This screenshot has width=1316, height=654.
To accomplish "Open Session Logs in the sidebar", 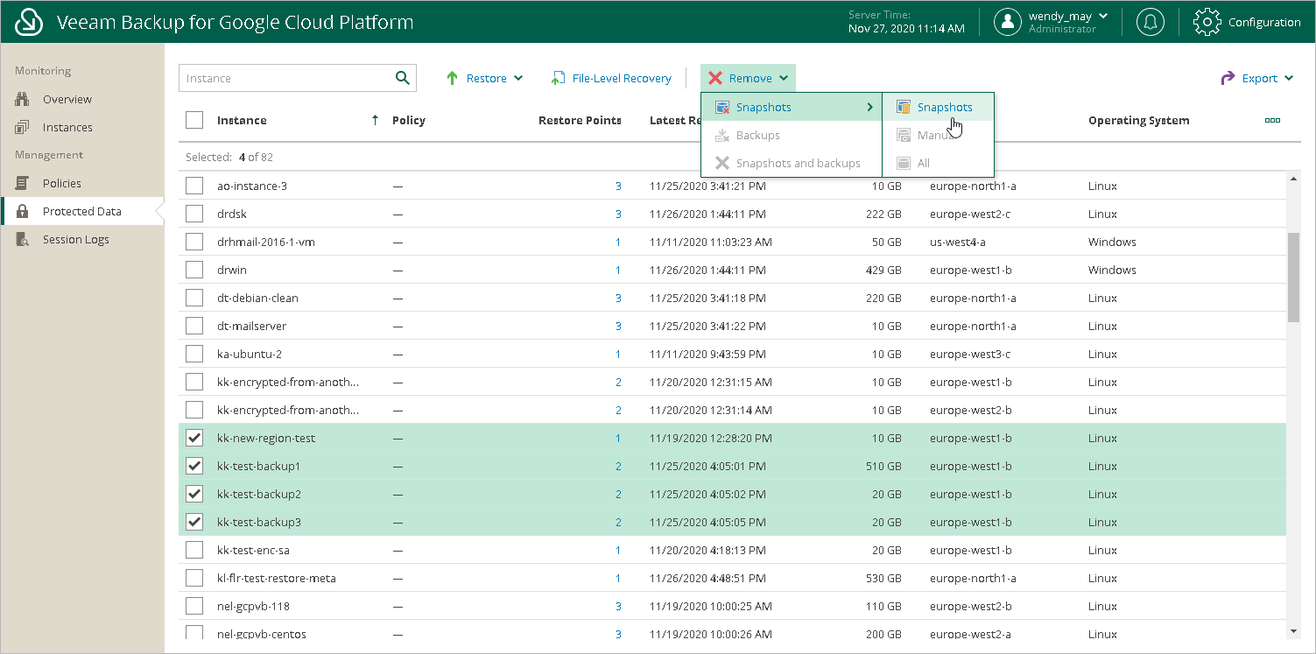I will click(x=75, y=239).
